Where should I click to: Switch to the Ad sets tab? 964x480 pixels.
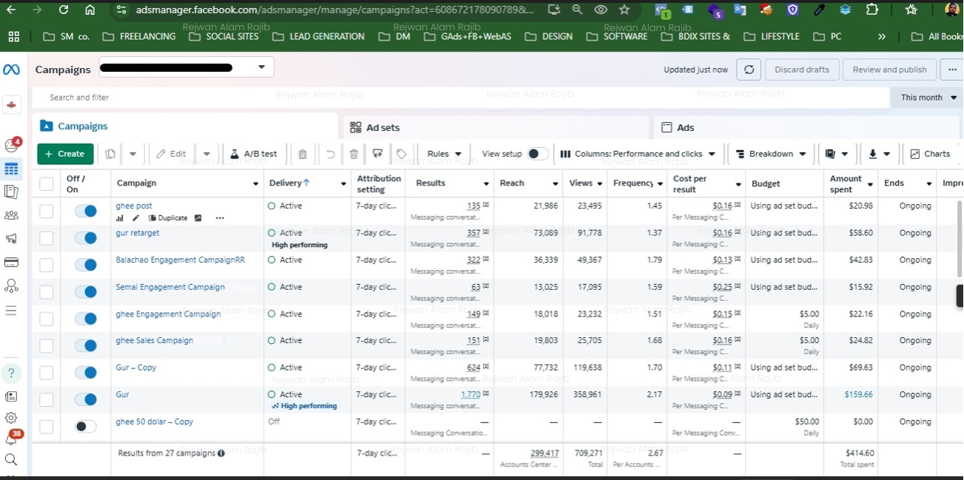[x=383, y=127]
